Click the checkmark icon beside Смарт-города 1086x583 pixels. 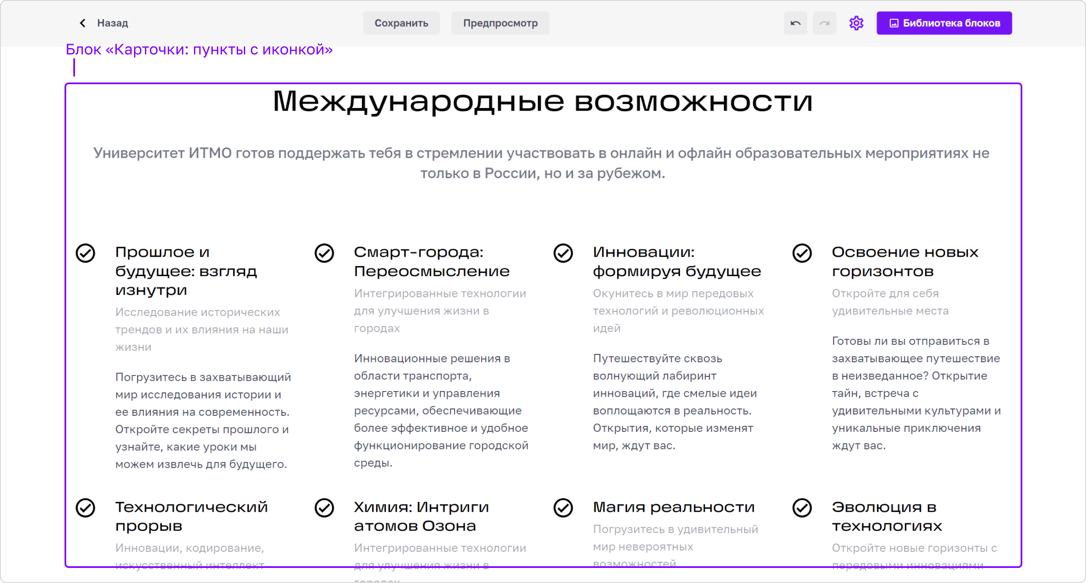click(x=324, y=253)
